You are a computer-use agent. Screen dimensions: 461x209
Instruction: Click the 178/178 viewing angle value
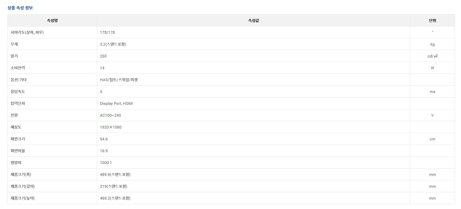point(107,32)
